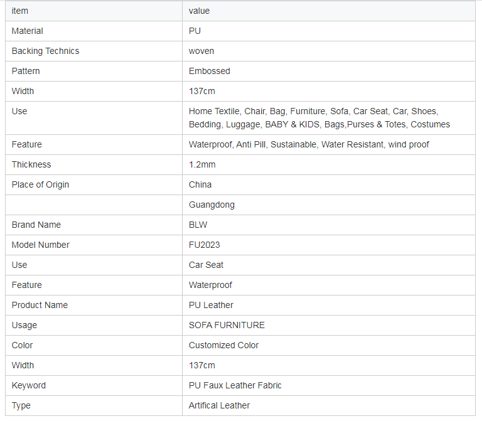Image resolution: width=482 pixels, height=421 pixels.
Task: Select the Embossed pattern value
Action: pos(210,71)
